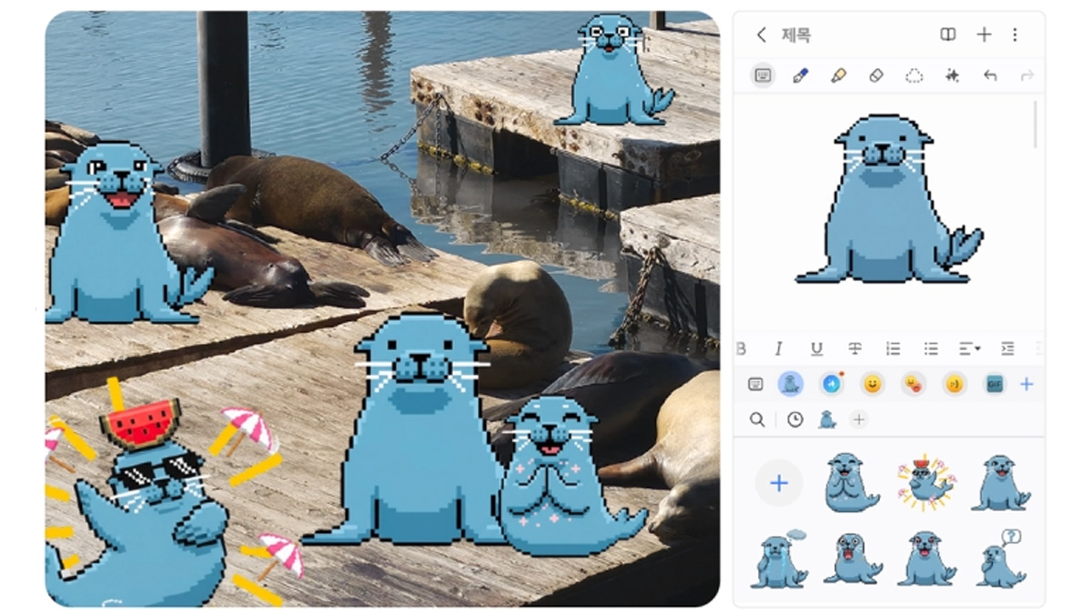Insert the seal with question mark sticker
This screenshot has height=614, width=1092.
1001,559
